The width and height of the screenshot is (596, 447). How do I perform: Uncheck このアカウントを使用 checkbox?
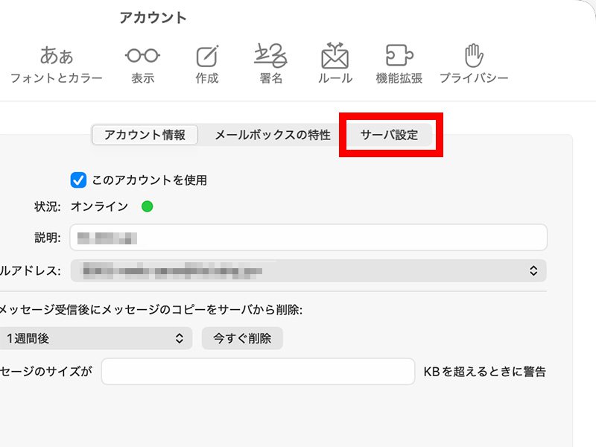[x=78, y=180]
